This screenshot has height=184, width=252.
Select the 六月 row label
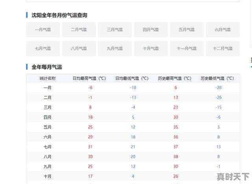[48, 137]
